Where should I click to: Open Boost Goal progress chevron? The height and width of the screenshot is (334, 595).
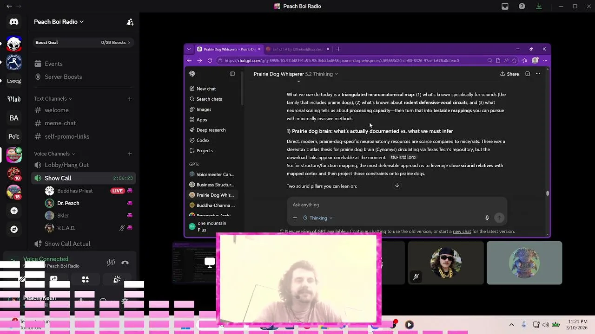click(x=129, y=43)
